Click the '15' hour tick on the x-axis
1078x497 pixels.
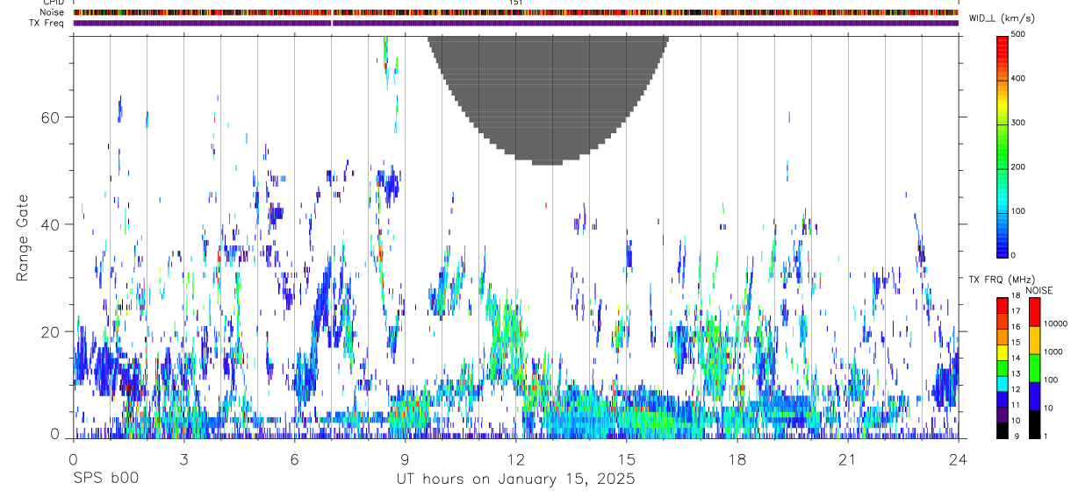(x=626, y=459)
